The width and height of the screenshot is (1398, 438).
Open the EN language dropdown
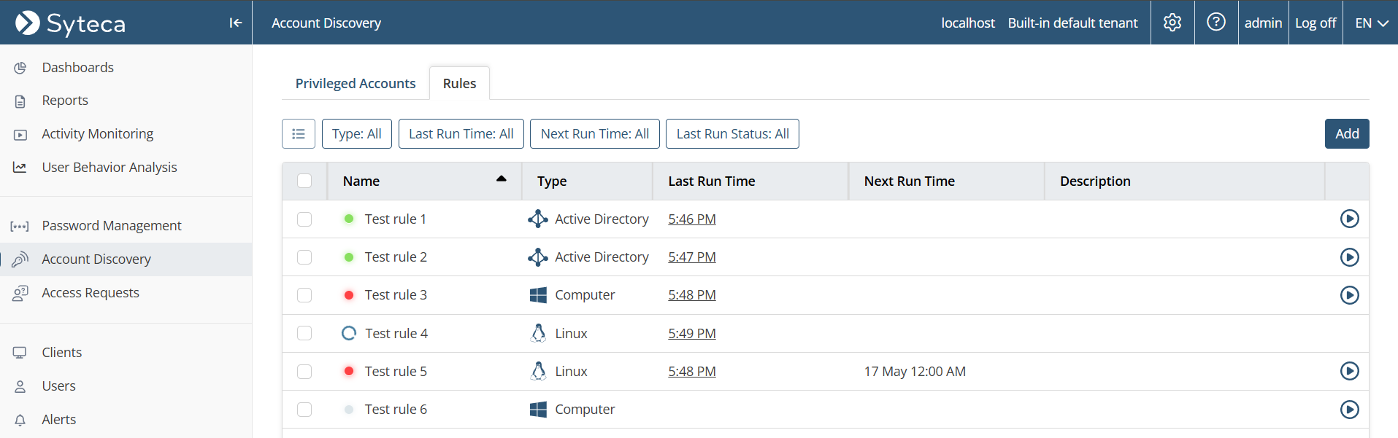coord(1371,23)
